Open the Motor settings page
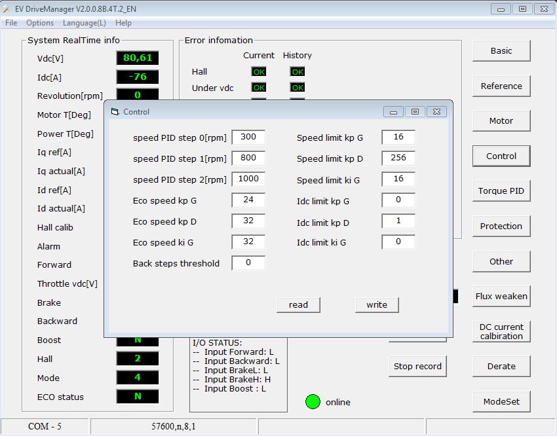The height and width of the screenshot is (436, 557). point(501,120)
